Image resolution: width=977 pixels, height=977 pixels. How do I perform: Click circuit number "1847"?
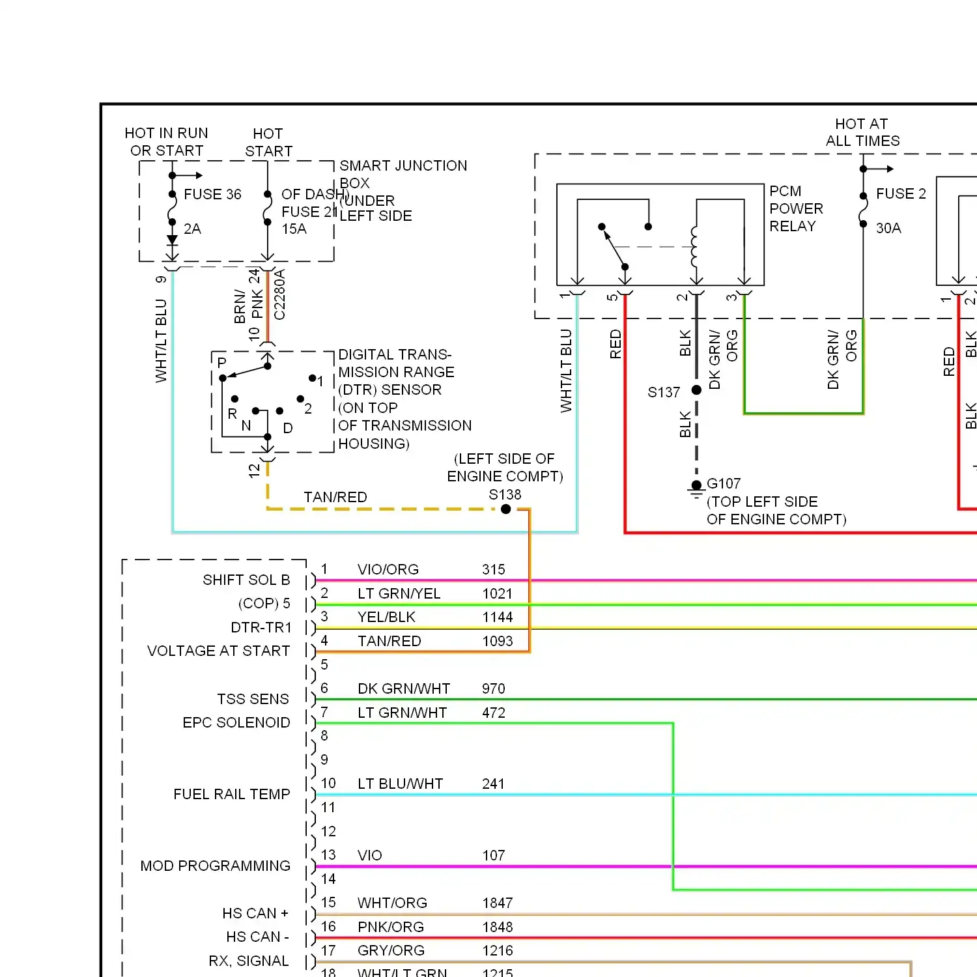pos(498,903)
